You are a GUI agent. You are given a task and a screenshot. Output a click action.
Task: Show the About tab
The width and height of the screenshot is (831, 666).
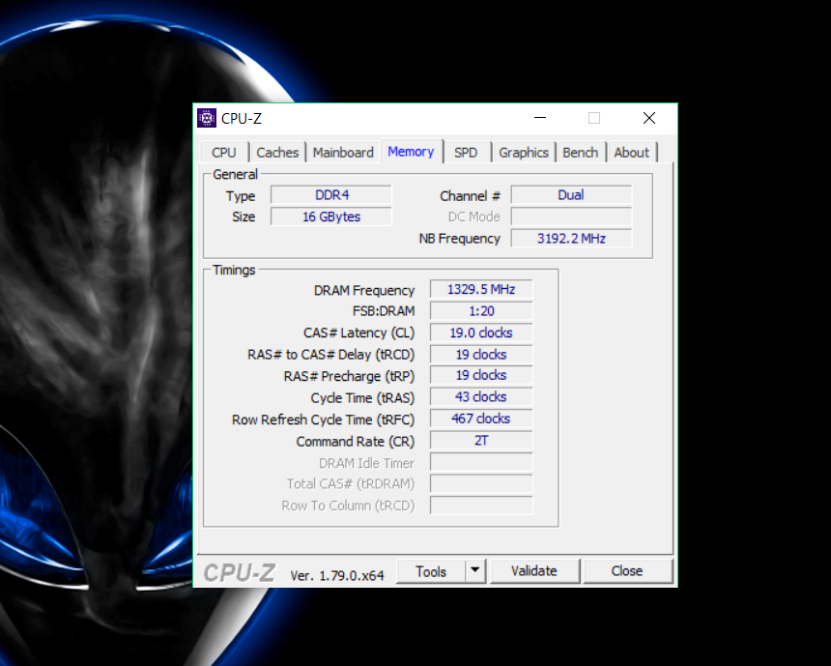(x=632, y=153)
